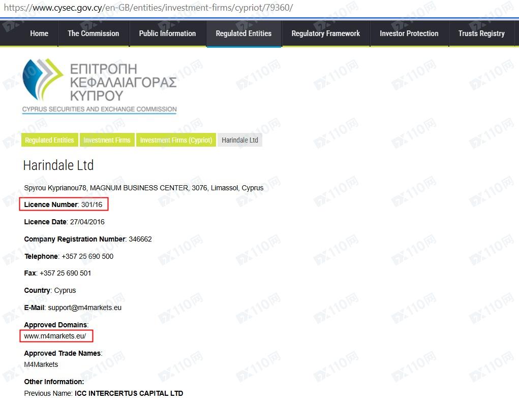Open the Trusts Registry menu item
This screenshot has height=409, width=519.
481,33
